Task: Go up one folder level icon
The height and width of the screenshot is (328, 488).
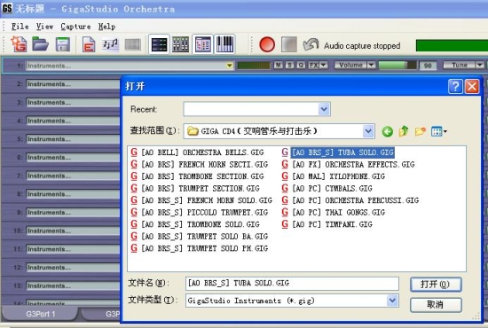Action: (x=404, y=131)
